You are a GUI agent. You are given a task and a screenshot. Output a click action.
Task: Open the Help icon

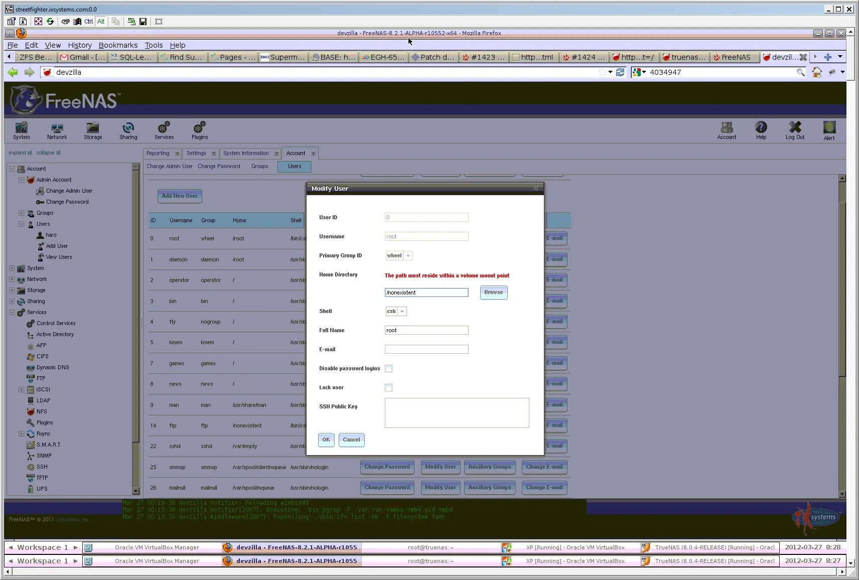(x=761, y=130)
